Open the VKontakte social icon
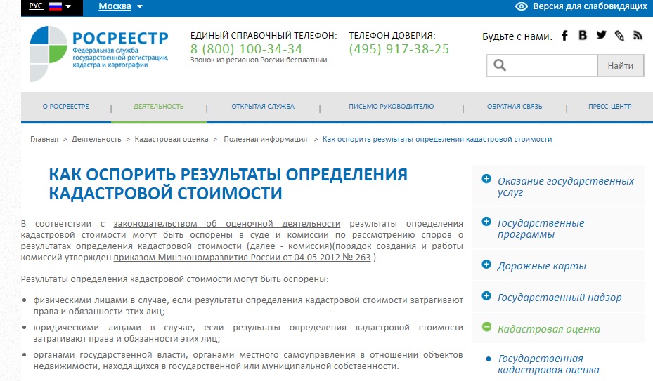Viewport: 653px width, 381px height. [583, 35]
